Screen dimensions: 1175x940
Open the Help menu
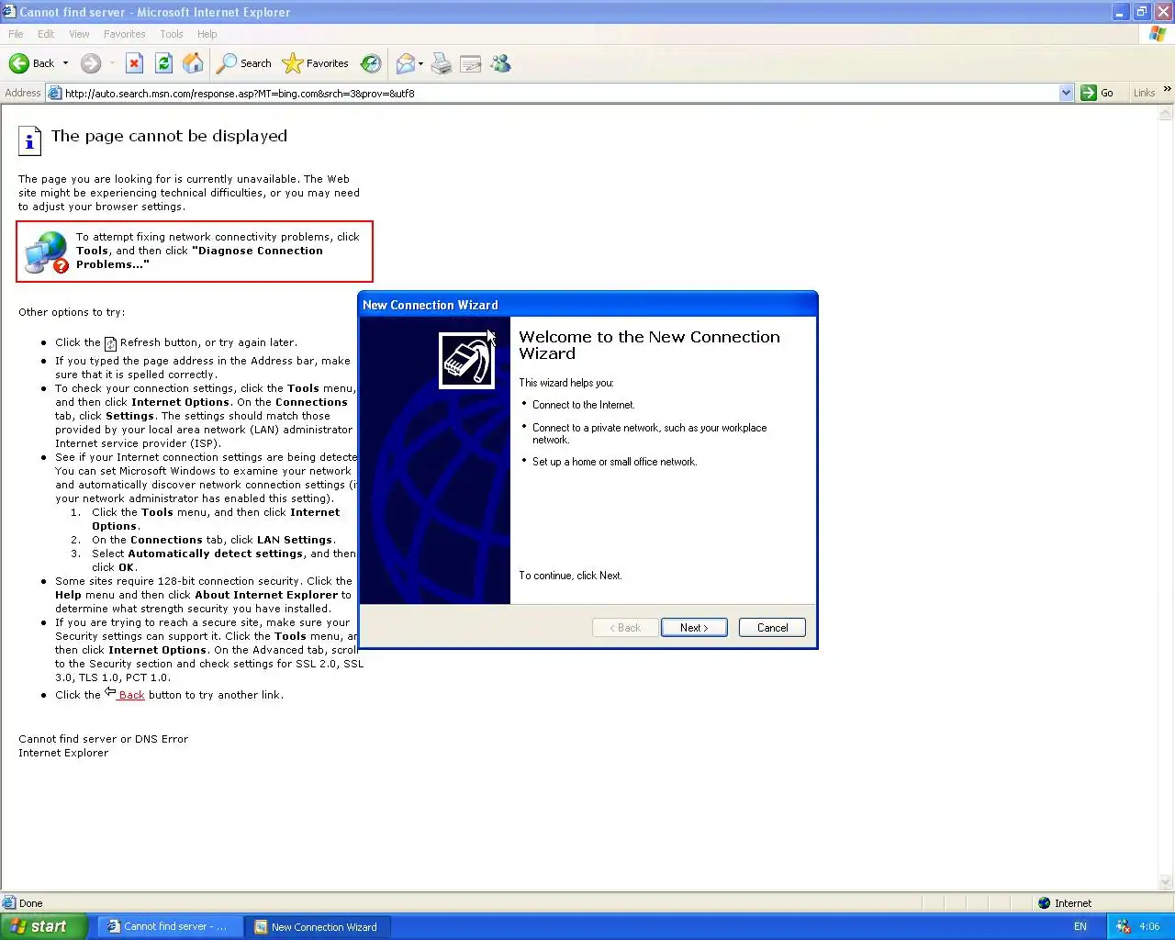click(x=207, y=34)
